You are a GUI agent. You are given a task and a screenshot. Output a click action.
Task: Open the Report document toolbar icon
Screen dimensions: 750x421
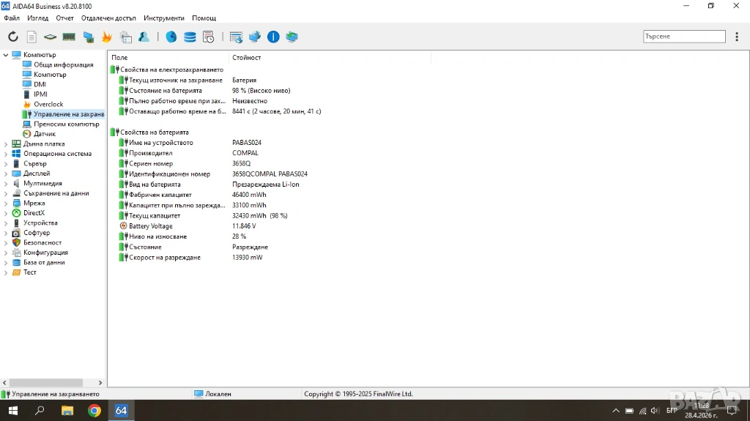[x=31, y=37]
